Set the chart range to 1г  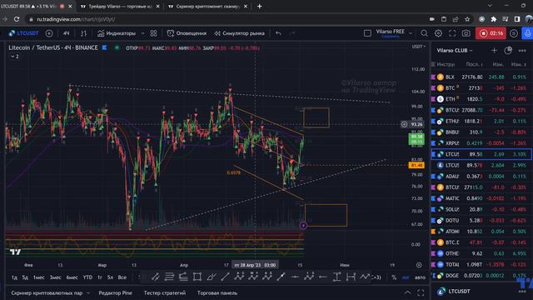[x=100, y=277]
